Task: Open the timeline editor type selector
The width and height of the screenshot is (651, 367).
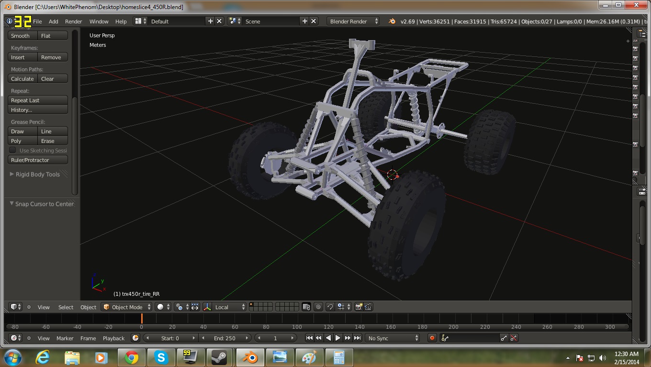Action: (16, 338)
